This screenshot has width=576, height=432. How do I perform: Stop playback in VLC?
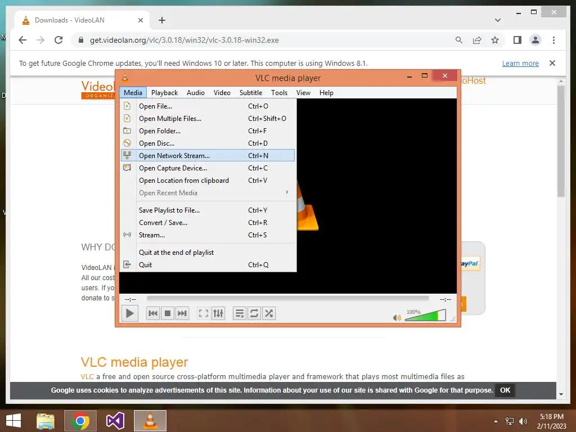pyautogui.click(x=168, y=313)
